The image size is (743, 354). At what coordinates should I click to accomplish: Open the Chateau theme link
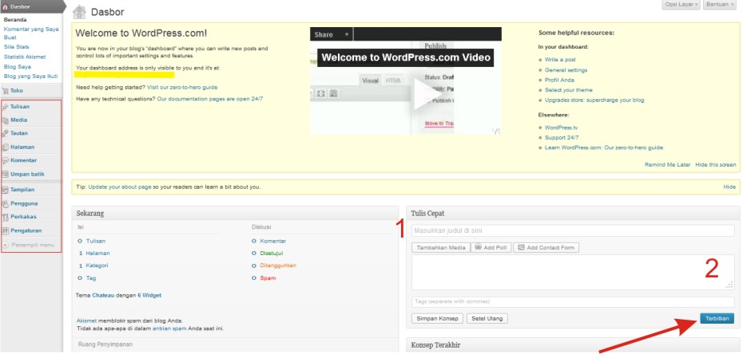102,295
